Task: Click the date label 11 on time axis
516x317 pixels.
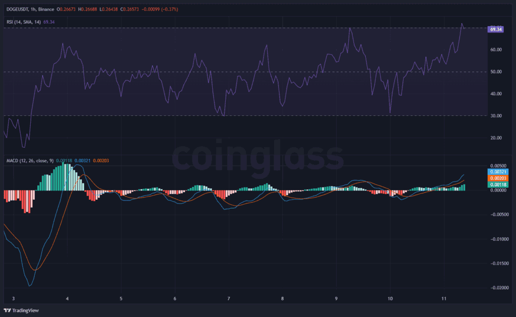Action: point(444,298)
